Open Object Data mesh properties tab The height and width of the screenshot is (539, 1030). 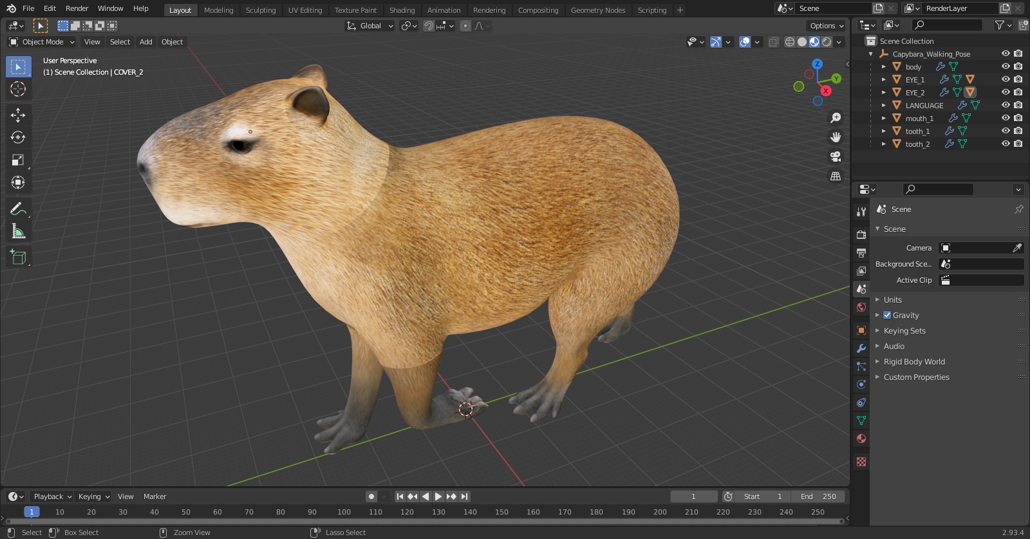[x=861, y=421]
